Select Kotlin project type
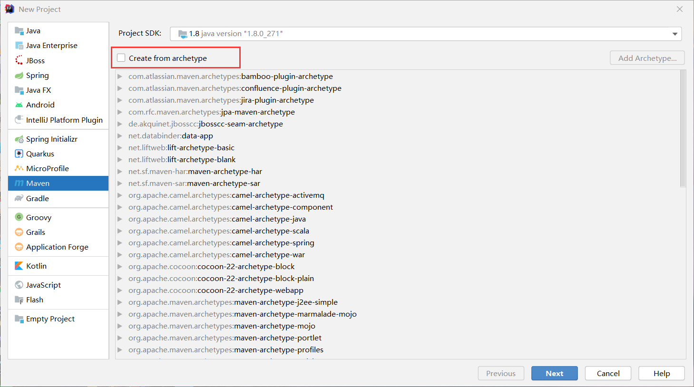694x387 pixels. point(59,266)
